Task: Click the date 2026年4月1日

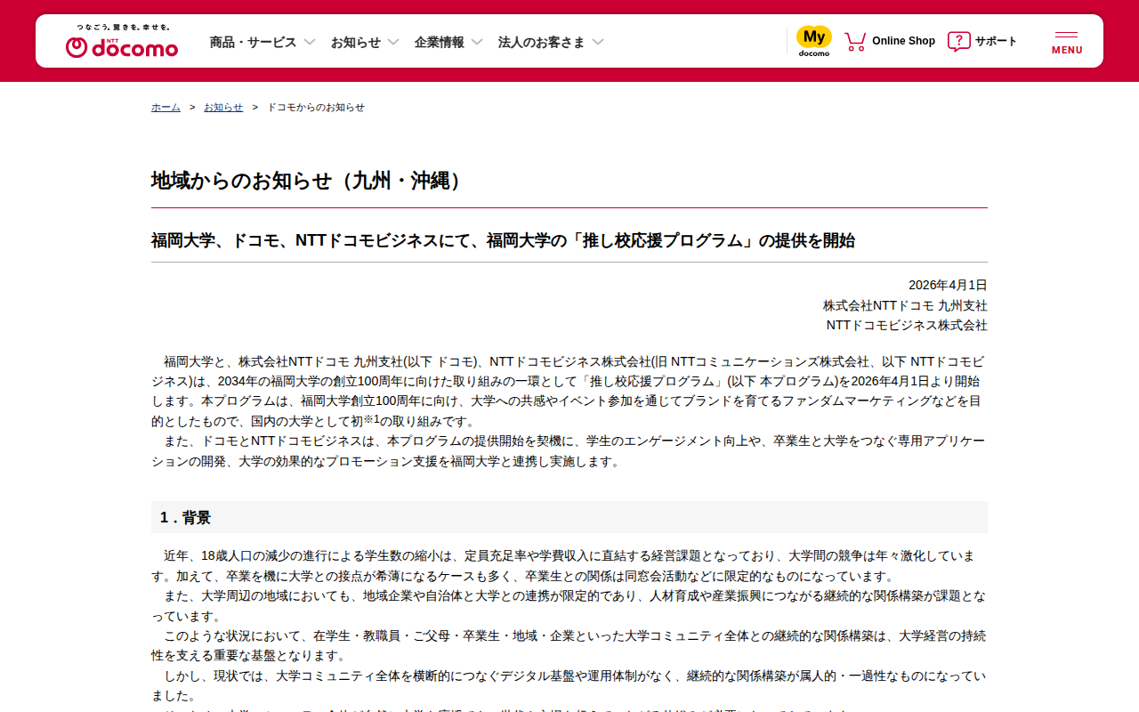Action: [948, 286]
